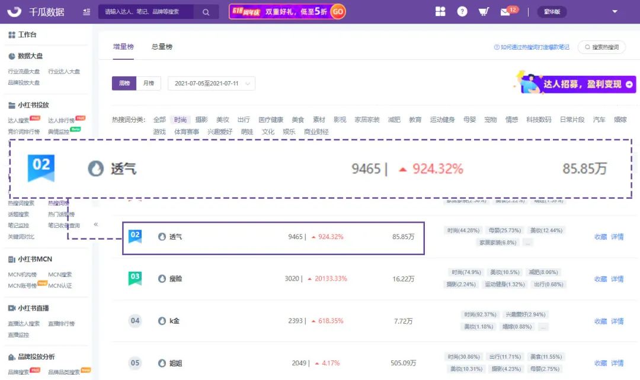The image size is (640, 380).
Task: Click the 时尚(74.9%) tag in 瘦脸 row
Action: point(466,272)
